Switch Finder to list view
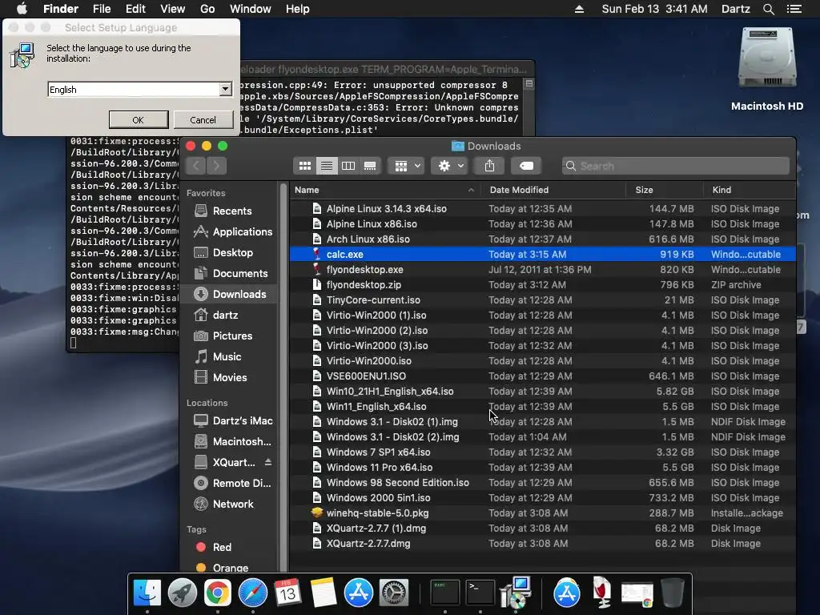This screenshot has height=615, width=820. tap(327, 166)
